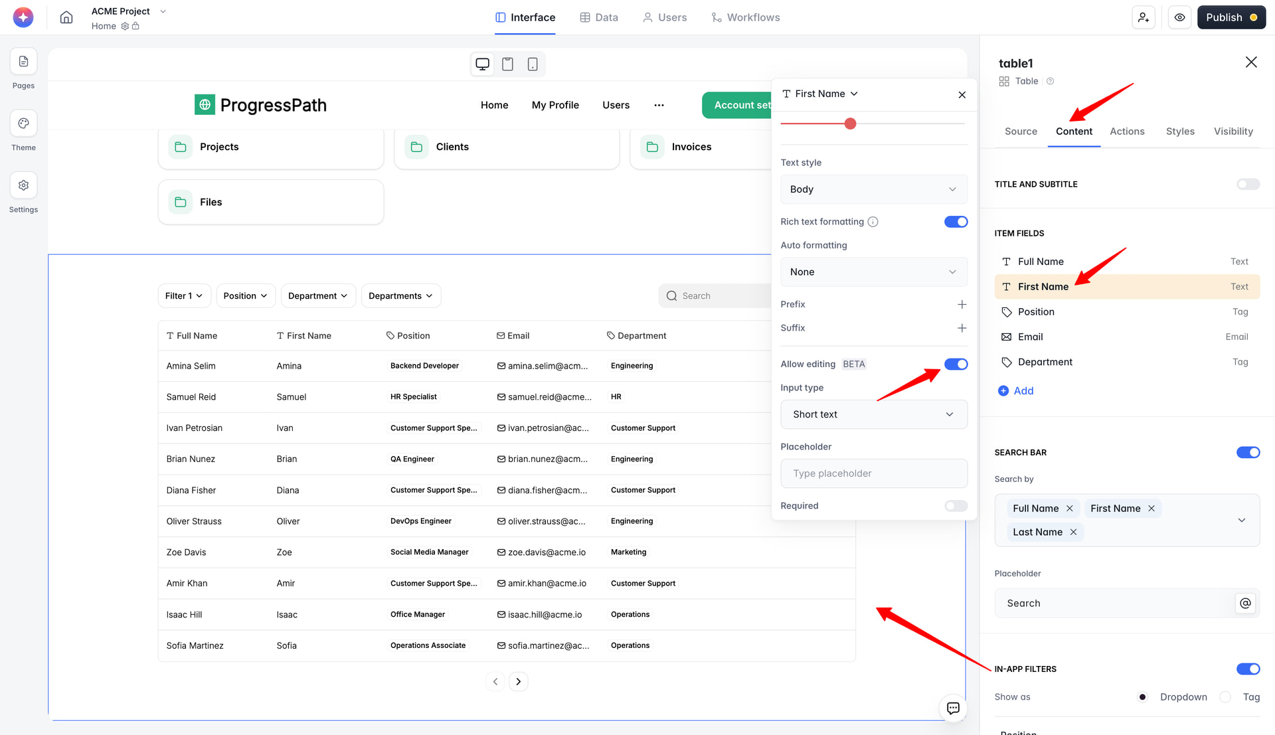
Task: Open the Departments filter dropdown
Action: click(x=400, y=296)
